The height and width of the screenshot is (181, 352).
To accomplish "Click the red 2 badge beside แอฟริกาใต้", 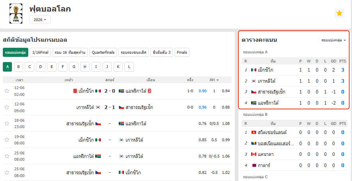I will (x=149, y=91).
